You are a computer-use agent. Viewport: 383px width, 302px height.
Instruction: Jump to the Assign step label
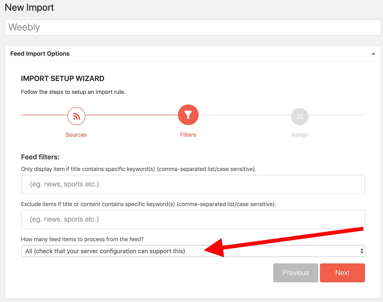click(300, 135)
